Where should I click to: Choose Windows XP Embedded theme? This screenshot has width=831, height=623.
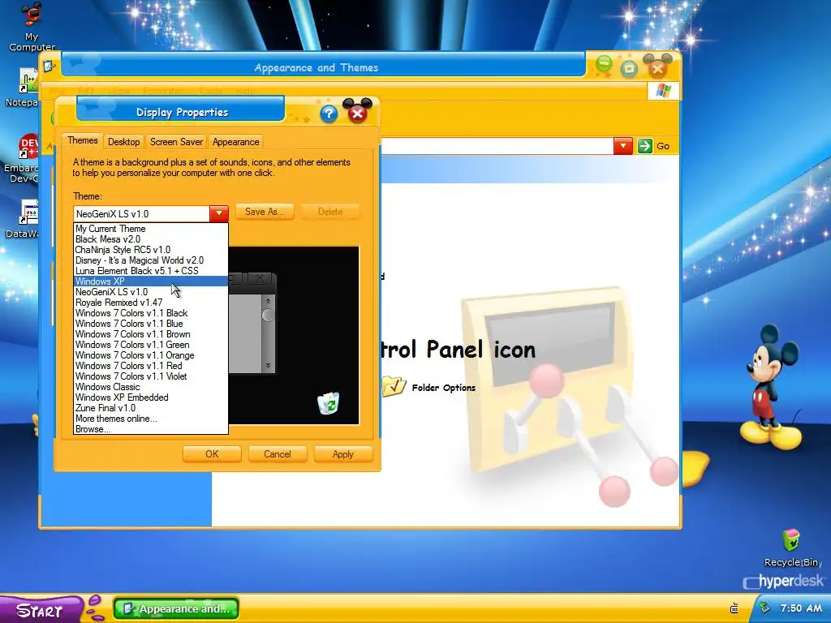pyautogui.click(x=151, y=397)
